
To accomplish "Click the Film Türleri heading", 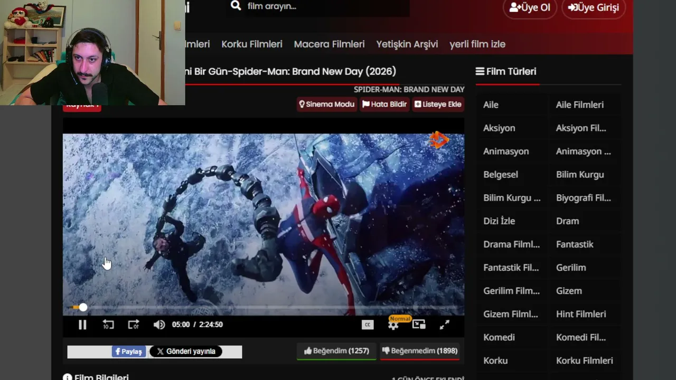I will pos(506,71).
